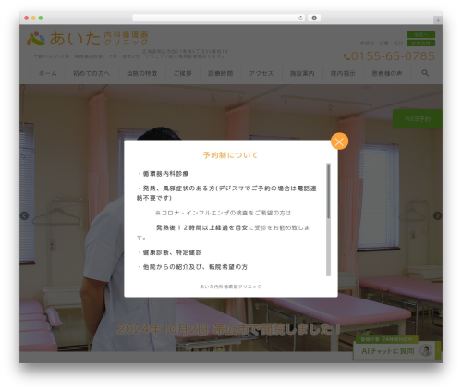Screen dimensions: 462x391
Task: Open a new tab with the plus button
Action: [x=438, y=20]
